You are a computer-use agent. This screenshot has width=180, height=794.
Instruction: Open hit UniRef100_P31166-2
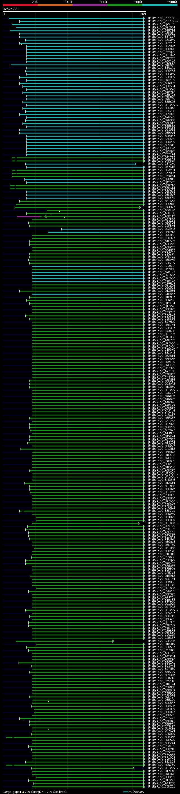[x=163, y=21]
